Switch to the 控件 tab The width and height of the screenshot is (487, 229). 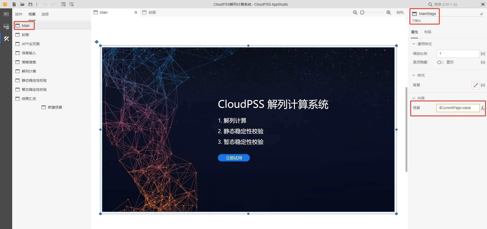19,14
